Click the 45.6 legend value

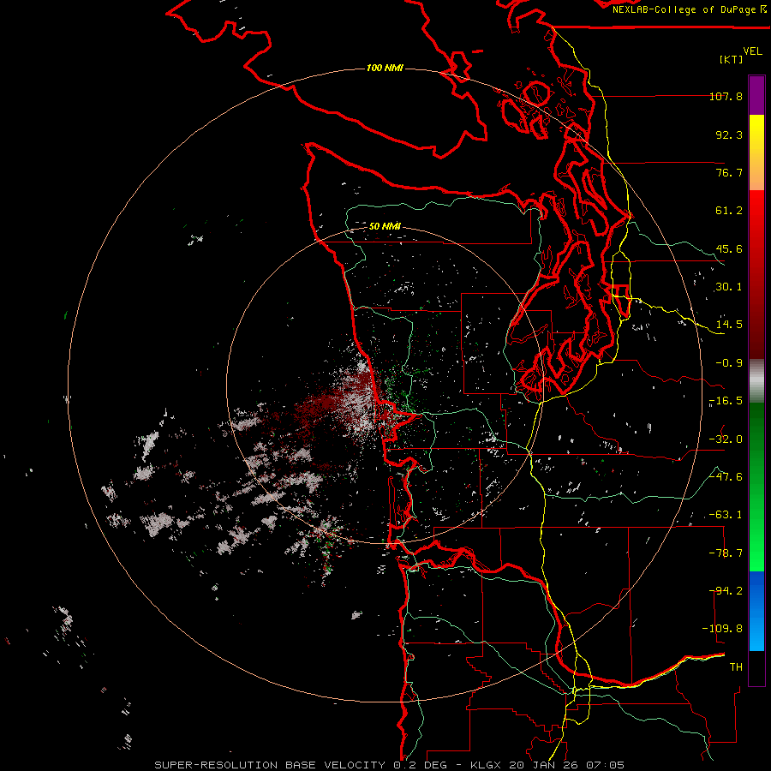(x=729, y=248)
